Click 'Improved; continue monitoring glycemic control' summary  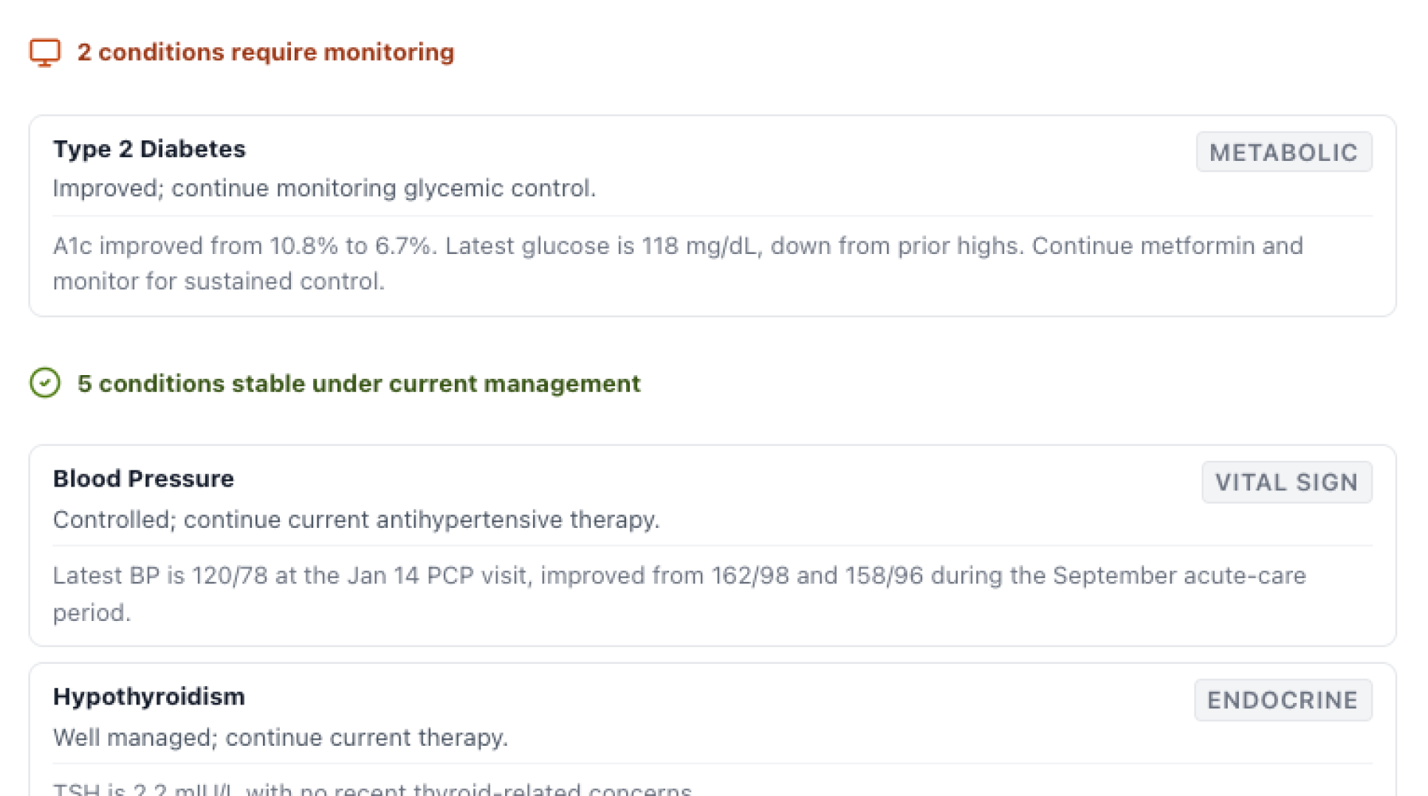[x=324, y=188]
